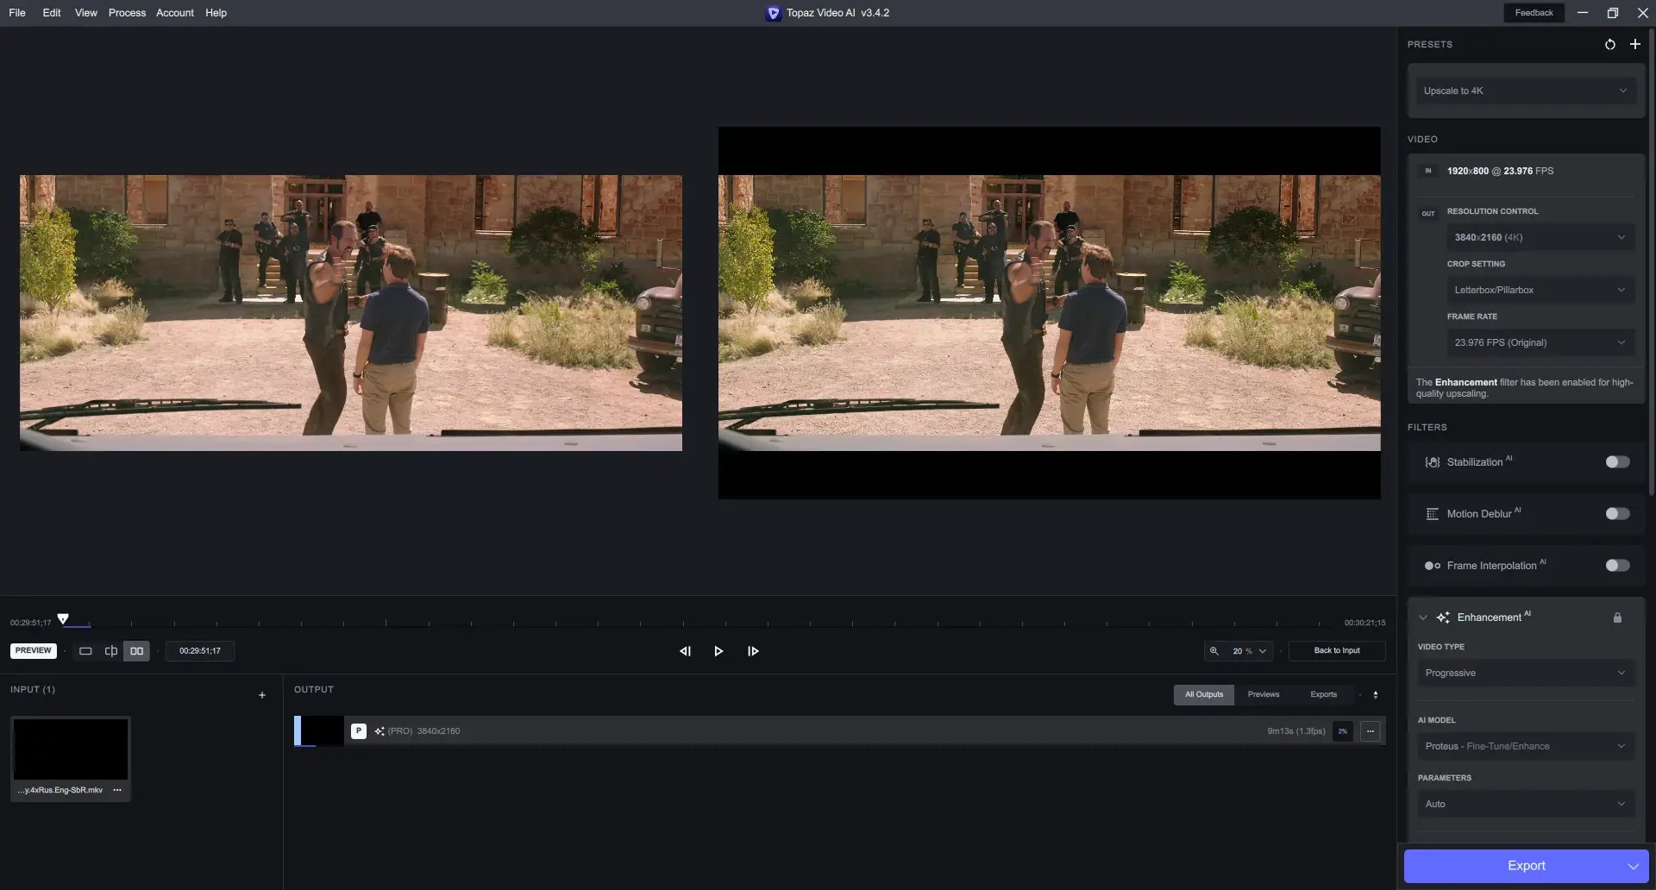Switch to the Previews tab
Screen dimensions: 1656x890
(1263, 694)
